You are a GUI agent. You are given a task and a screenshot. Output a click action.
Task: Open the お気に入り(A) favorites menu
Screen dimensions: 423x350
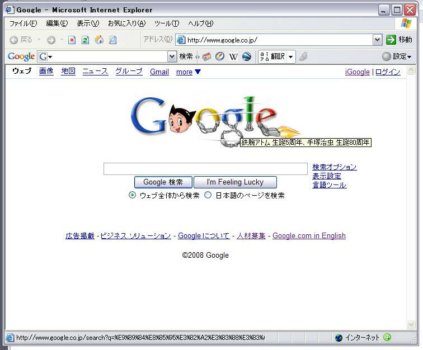126,23
